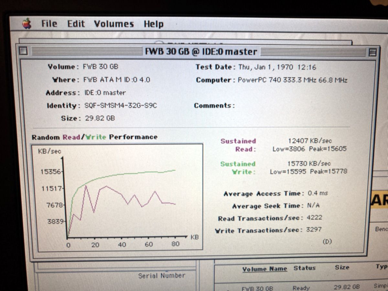
Task: Click the 'Ready' status in background window
Action: [x=301, y=288]
